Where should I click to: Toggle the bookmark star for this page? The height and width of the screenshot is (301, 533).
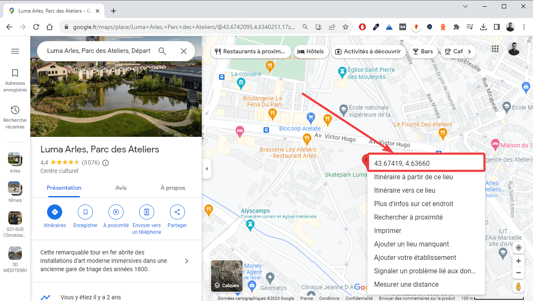[x=345, y=26]
